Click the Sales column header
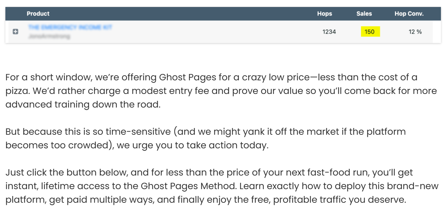Screen dimensions: 446x216 (364, 14)
